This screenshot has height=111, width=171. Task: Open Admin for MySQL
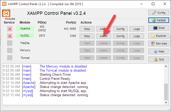(104, 36)
